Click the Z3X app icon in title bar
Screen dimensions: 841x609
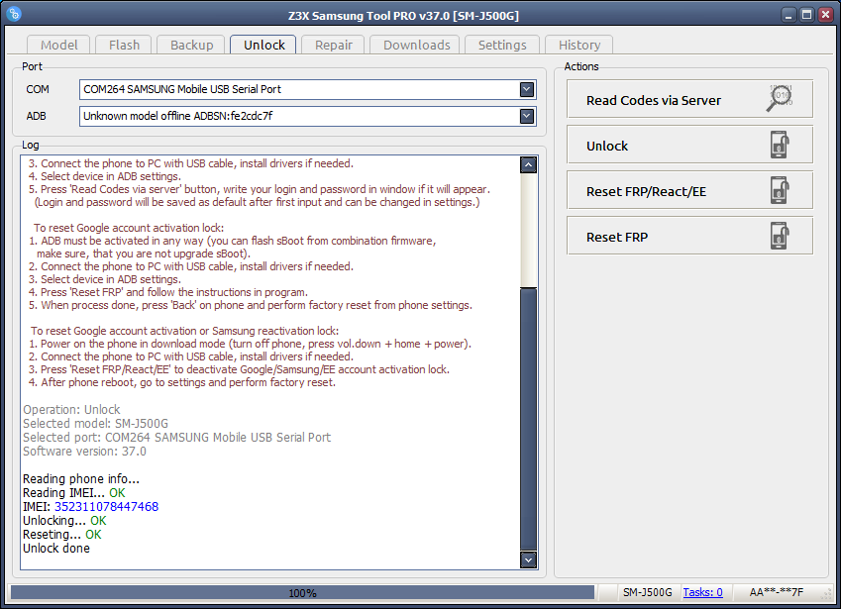coord(15,14)
